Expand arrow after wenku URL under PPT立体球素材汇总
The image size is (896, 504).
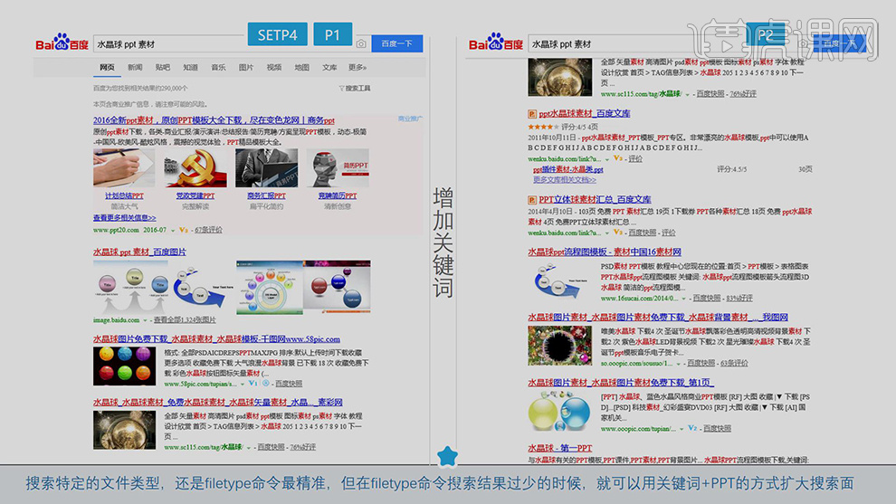click(607, 233)
